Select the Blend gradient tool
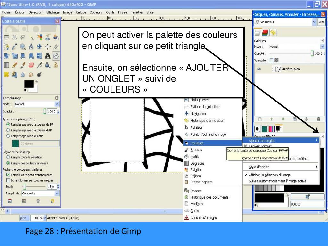 [6, 65]
